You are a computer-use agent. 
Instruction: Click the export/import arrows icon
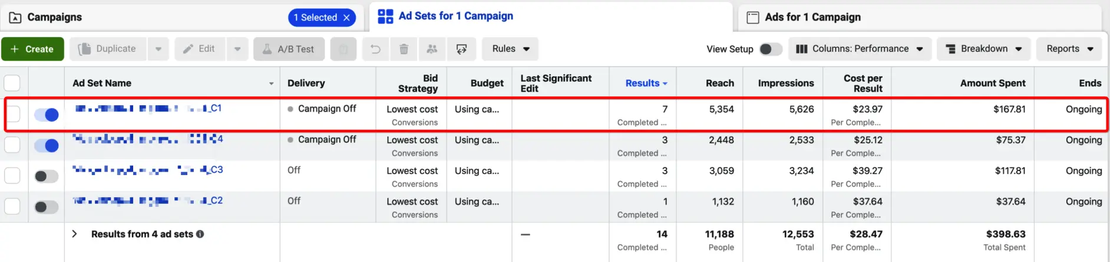coord(461,49)
